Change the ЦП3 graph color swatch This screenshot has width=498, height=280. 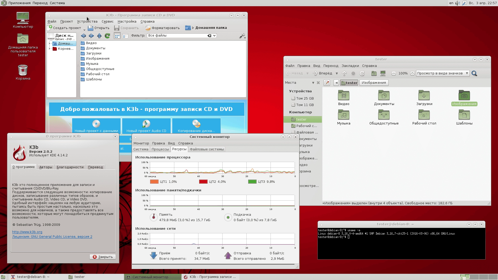click(252, 182)
